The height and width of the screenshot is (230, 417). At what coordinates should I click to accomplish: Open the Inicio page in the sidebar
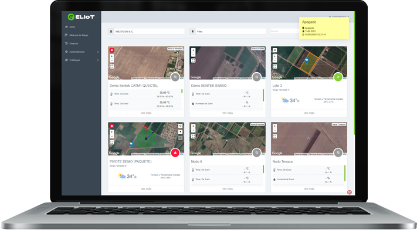tap(72, 27)
